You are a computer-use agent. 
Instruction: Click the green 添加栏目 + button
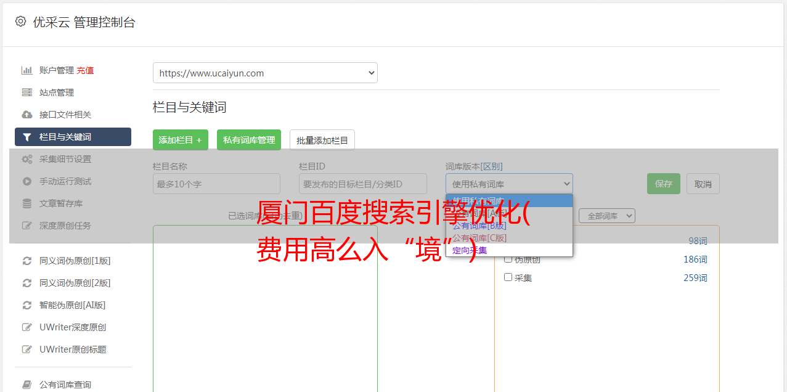181,140
